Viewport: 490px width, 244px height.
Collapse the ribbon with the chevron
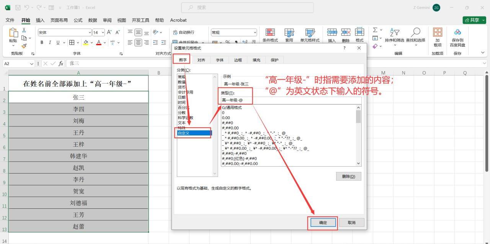(x=483, y=53)
